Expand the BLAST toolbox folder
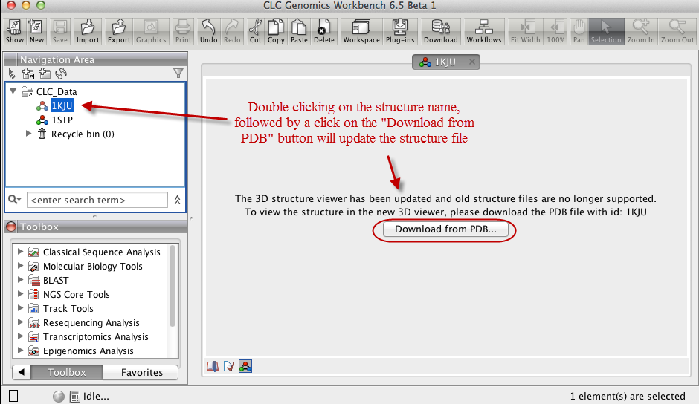Screen dimensions: 699x404 [x=20, y=281]
